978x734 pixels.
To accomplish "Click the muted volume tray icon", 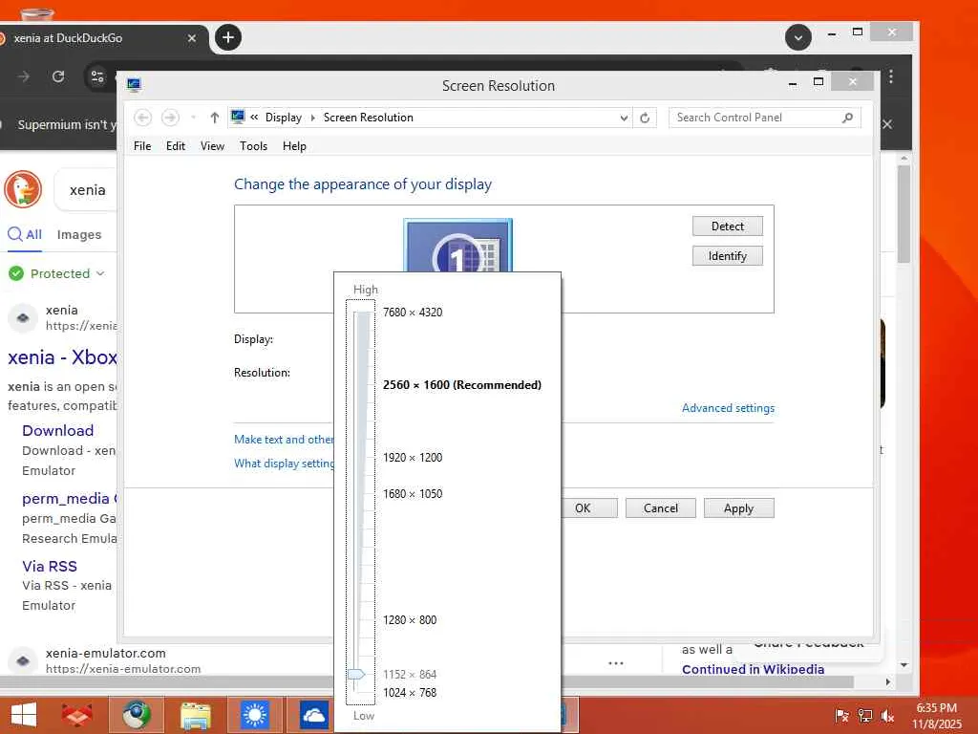I will [x=887, y=715].
